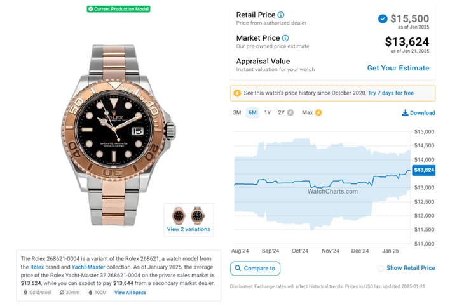Viewport: 464px width, 306px height.
Task: Click the $13,624 price marker on chart
Action: coord(423,170)
